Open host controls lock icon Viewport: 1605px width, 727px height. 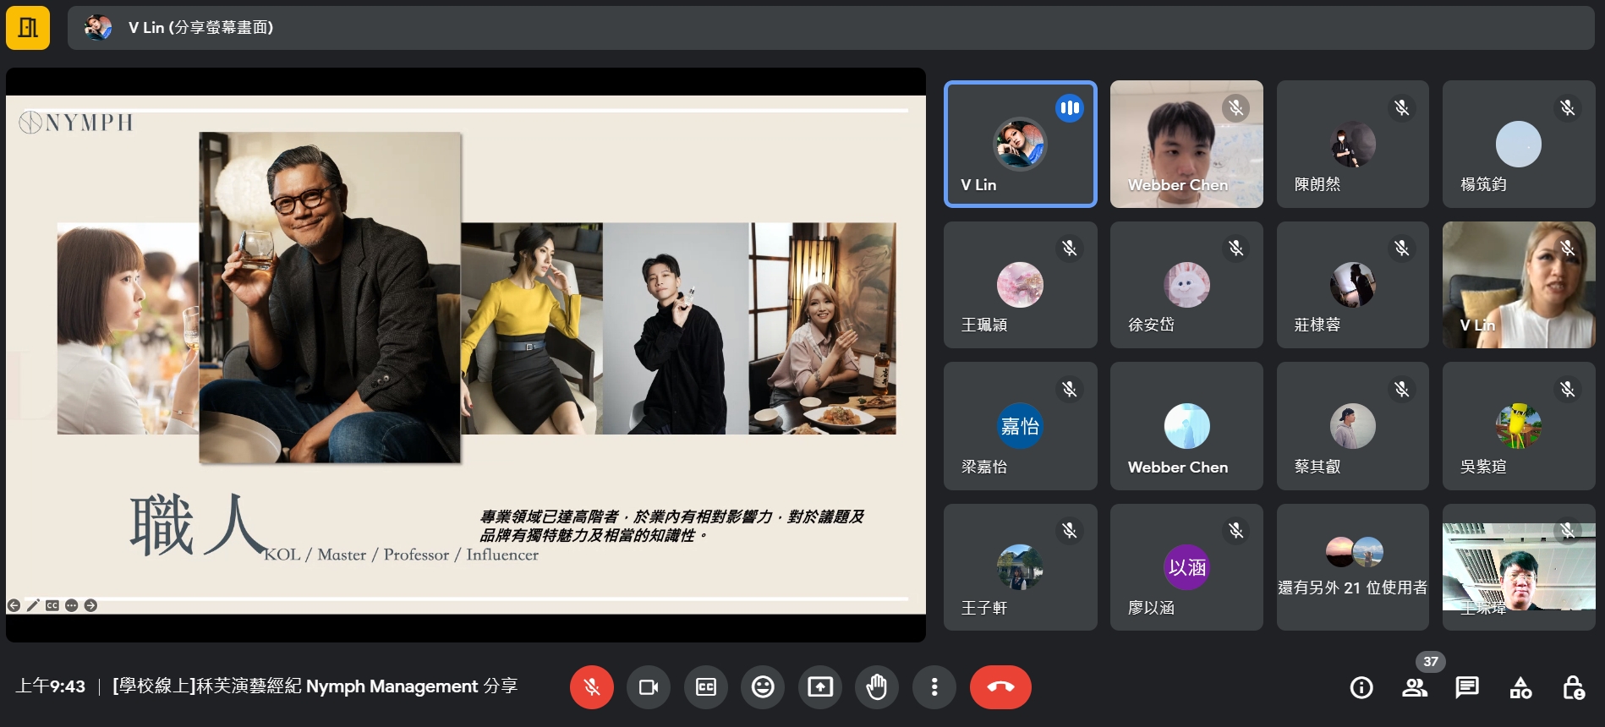tap(1573, 688)
